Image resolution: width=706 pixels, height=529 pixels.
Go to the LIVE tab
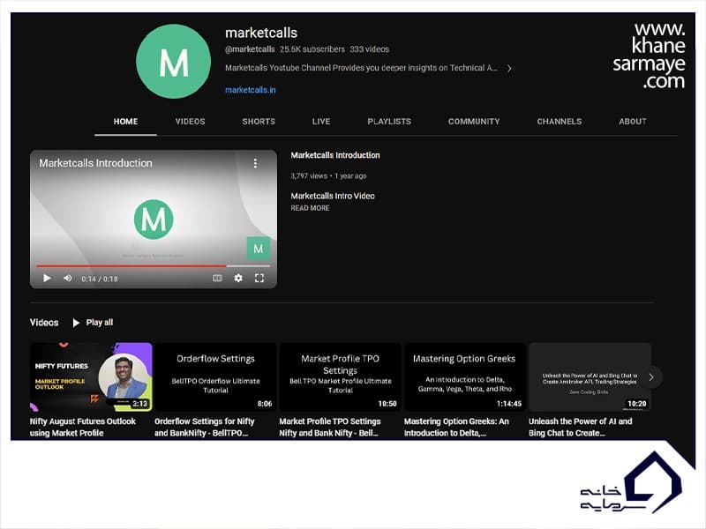tap(321, 122)
